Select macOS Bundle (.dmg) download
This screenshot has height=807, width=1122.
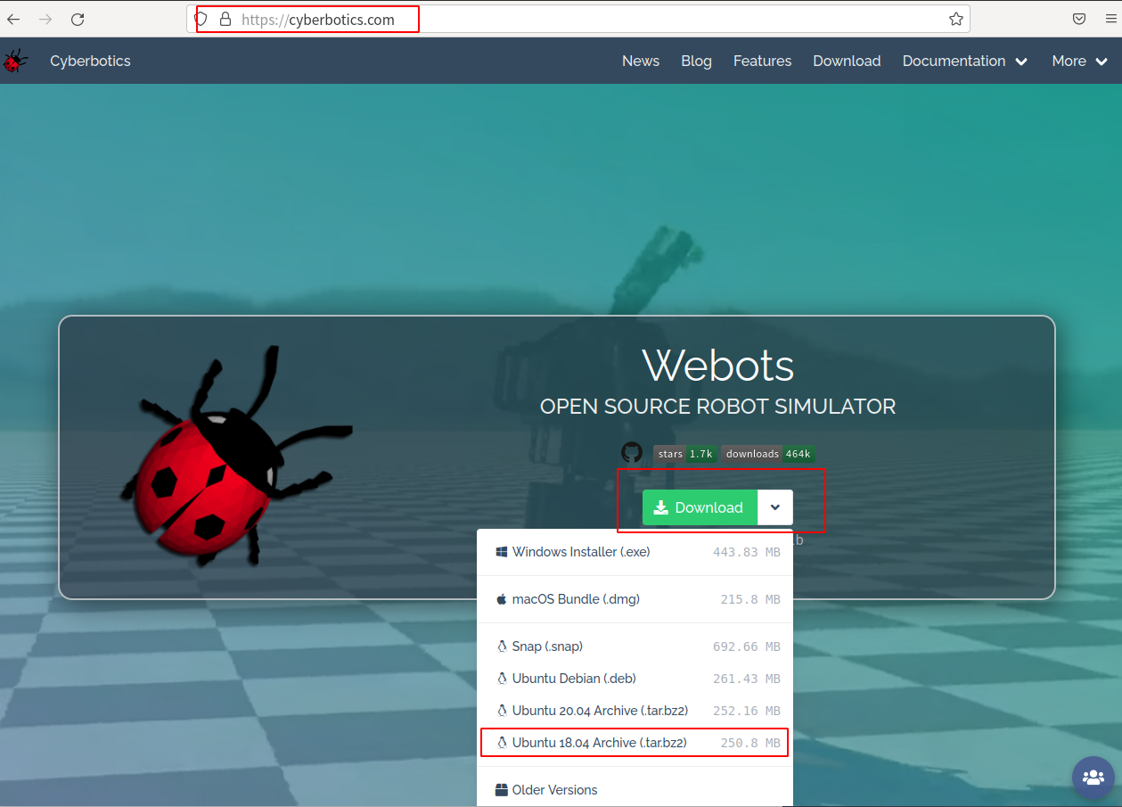(x=635, y=599)
